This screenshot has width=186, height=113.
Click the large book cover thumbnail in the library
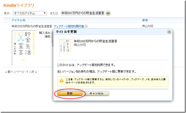pos(23,48)
